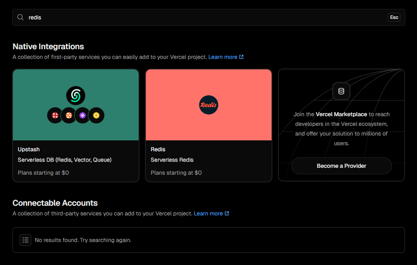The image size is (417, 265).
Task: Click the purple Vector asterisk icon
Action: point(82,115)
